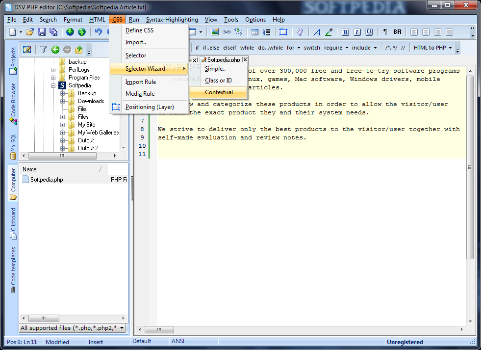481x350 pixels.
Task: Click the color picker pen icon
Action: click(329, 32)
